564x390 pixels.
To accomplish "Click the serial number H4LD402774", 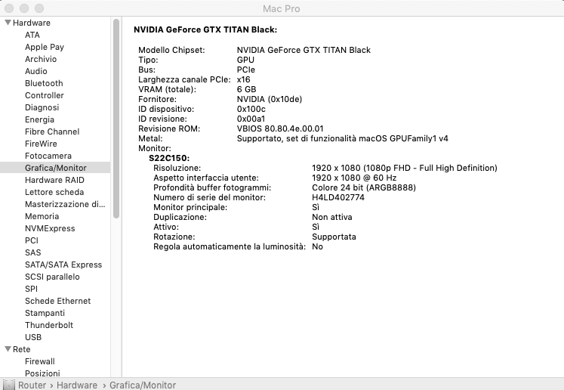I will 338,197.
